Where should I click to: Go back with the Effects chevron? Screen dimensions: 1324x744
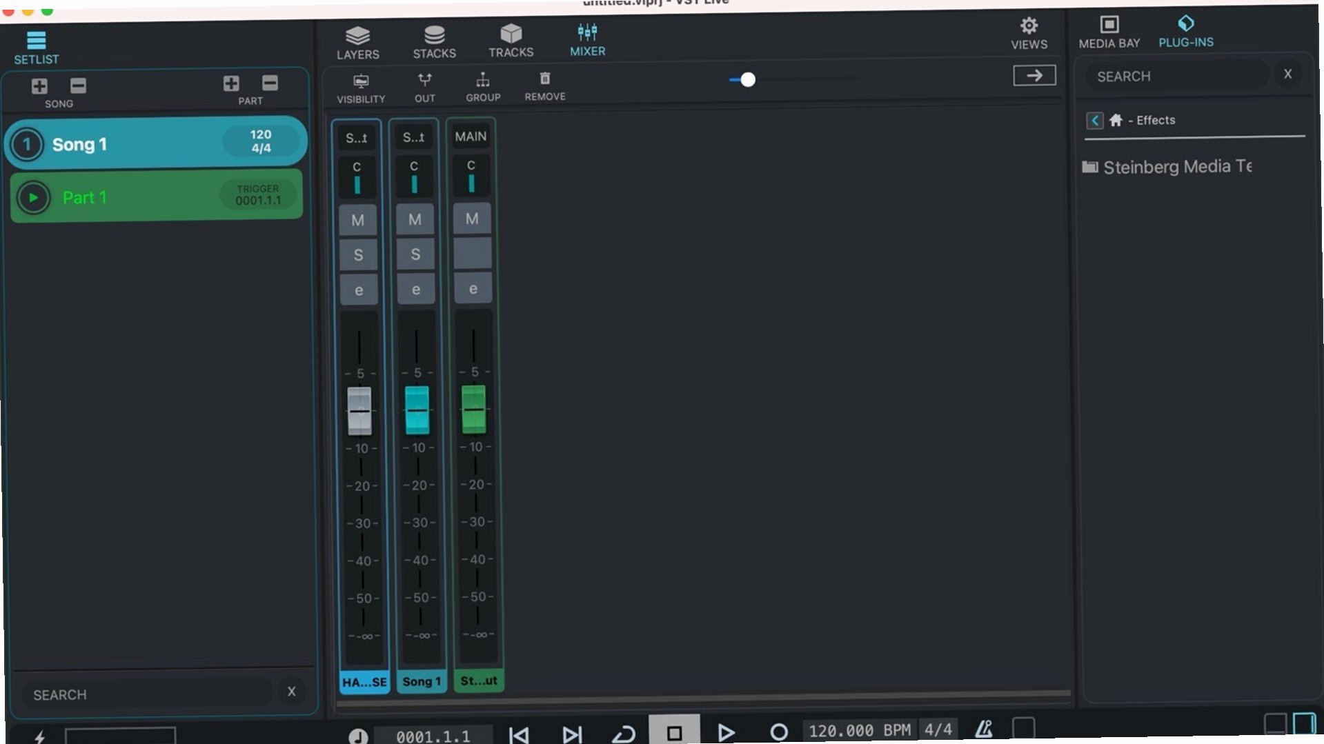1094,121
